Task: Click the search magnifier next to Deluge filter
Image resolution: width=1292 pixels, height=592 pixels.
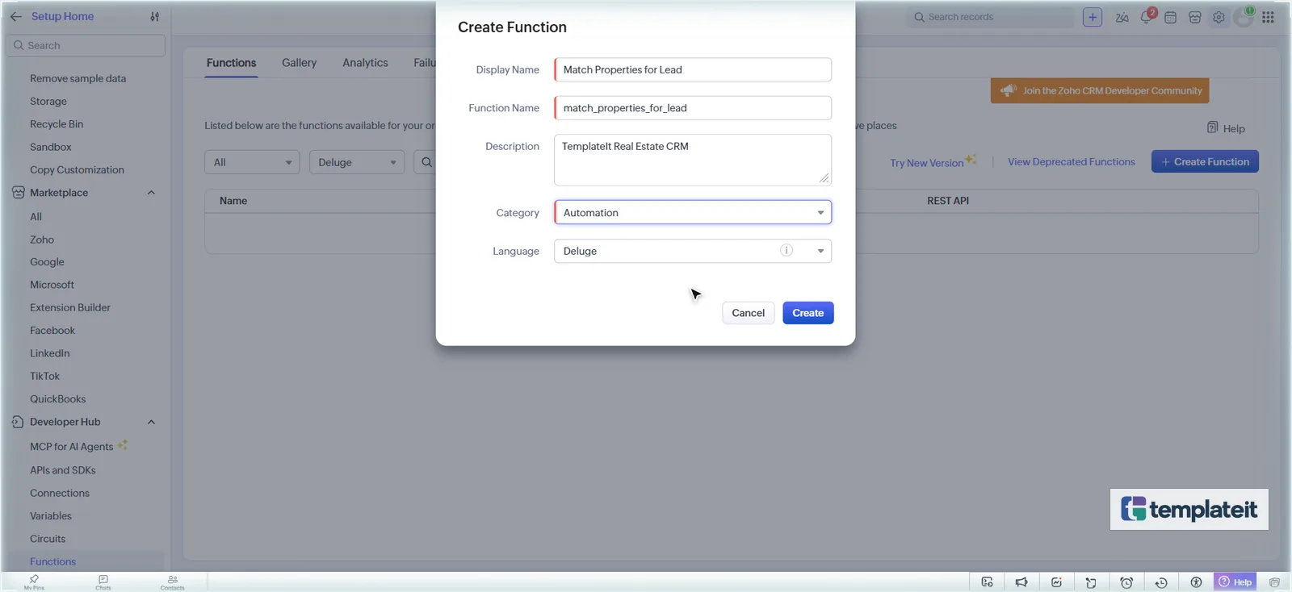Action: click(426, 162)
